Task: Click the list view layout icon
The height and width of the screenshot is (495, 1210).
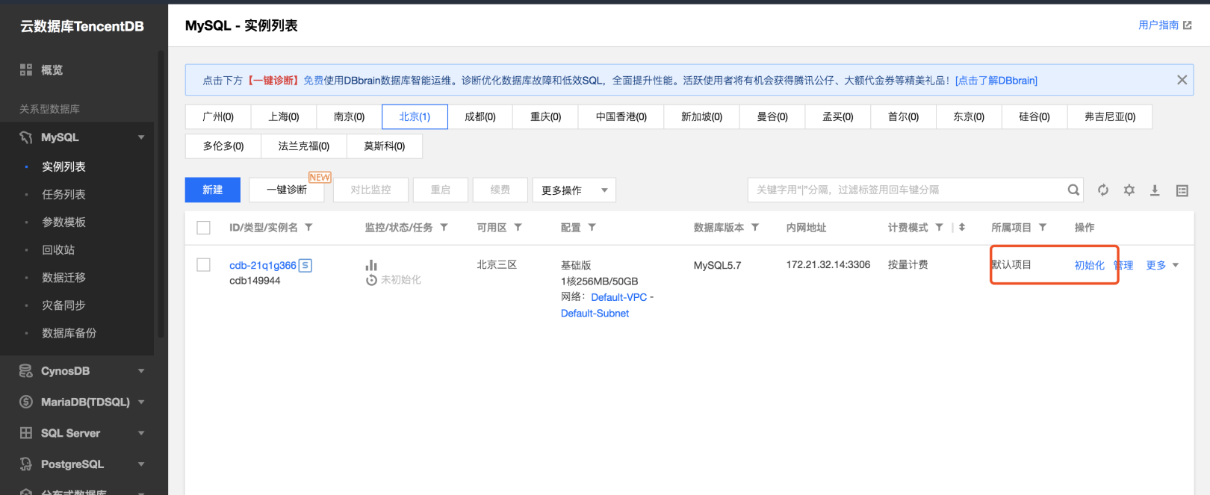Action: pos(1182,191)
